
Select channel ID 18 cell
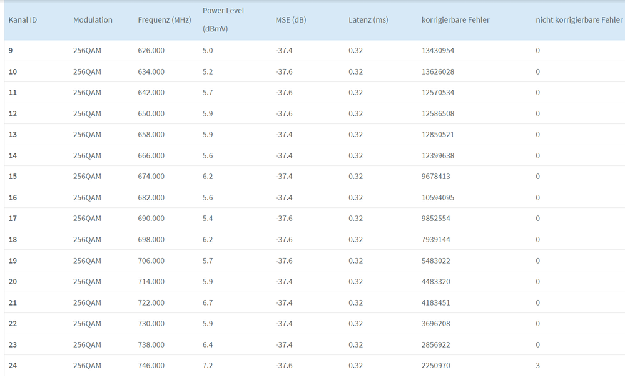(x=13, y=240)
